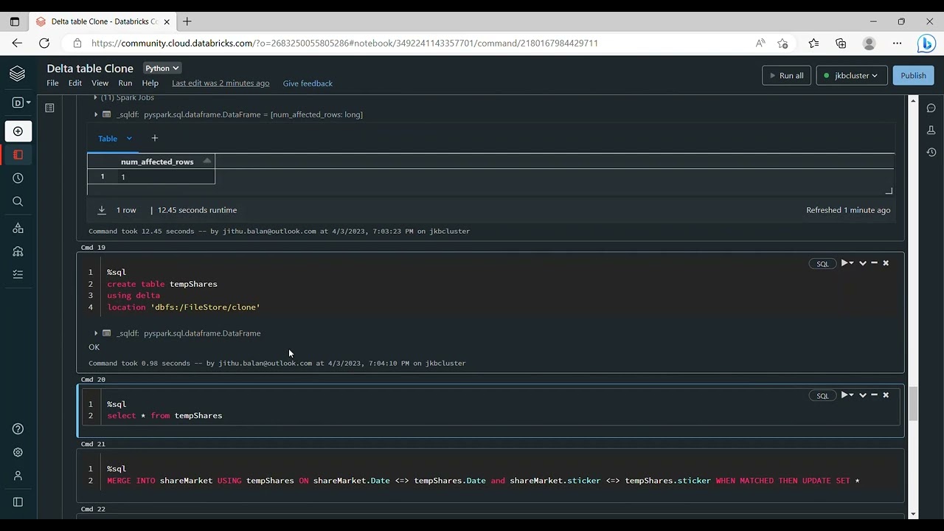
Task: Open Cmd 19 cell actions chevron
Action: [862, 263]
